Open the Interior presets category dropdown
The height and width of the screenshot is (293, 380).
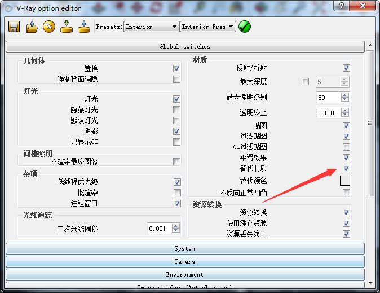151,27
